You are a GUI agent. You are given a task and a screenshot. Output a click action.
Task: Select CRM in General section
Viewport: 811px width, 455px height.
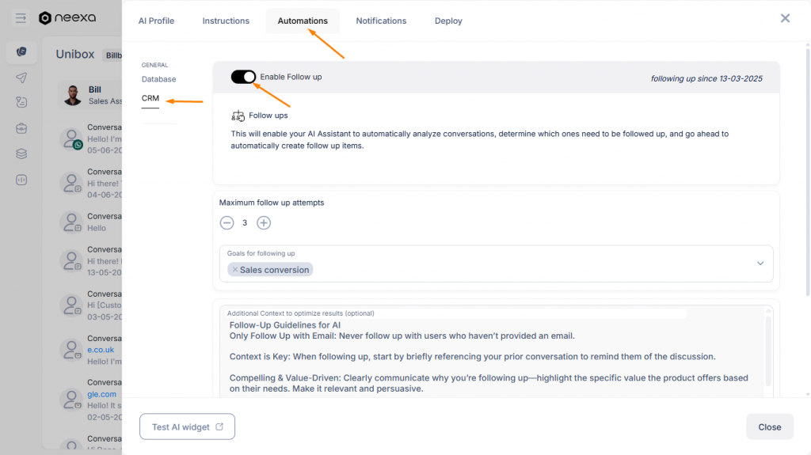pos(150,98)
